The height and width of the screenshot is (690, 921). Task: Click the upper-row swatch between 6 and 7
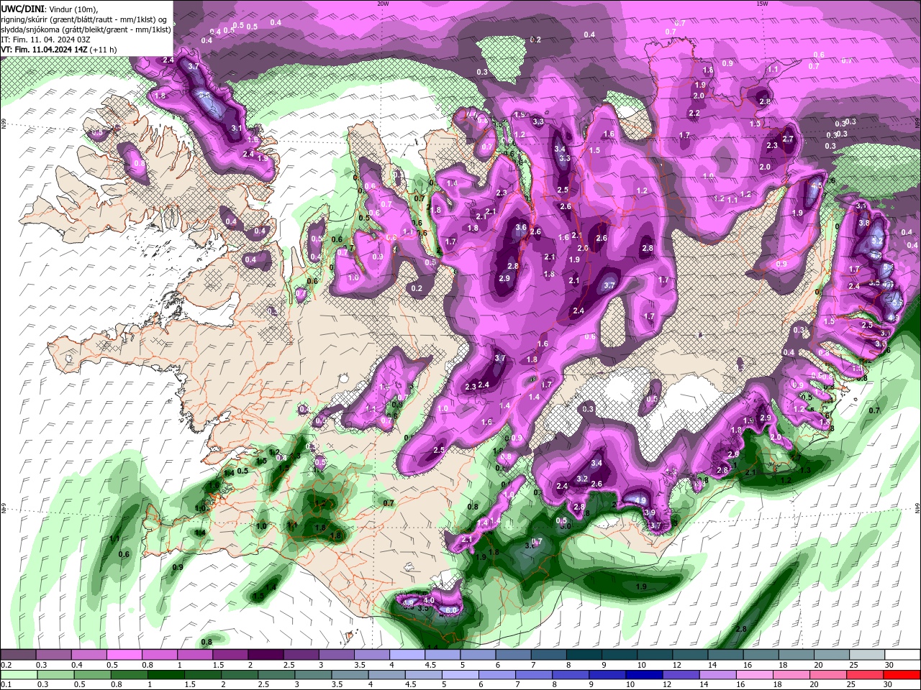(x=513, y=655)
